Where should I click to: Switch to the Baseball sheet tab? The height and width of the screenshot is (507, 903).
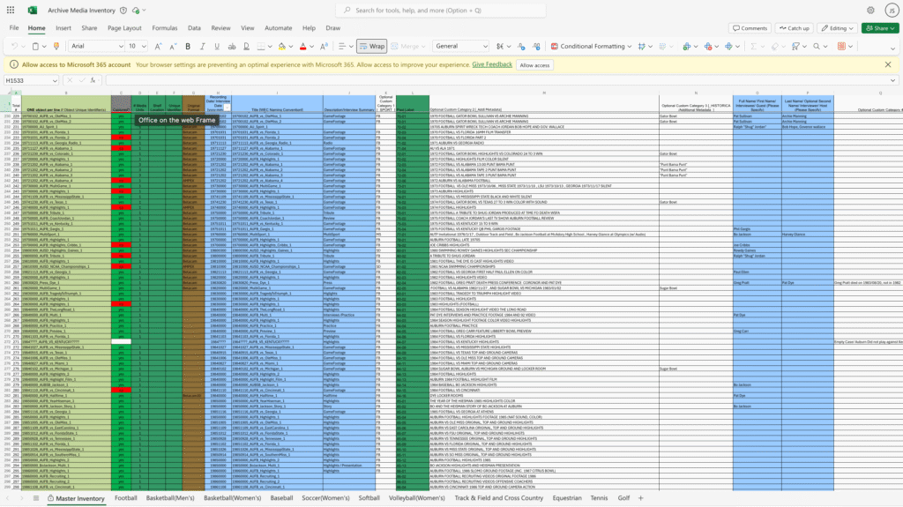[281, 498]
